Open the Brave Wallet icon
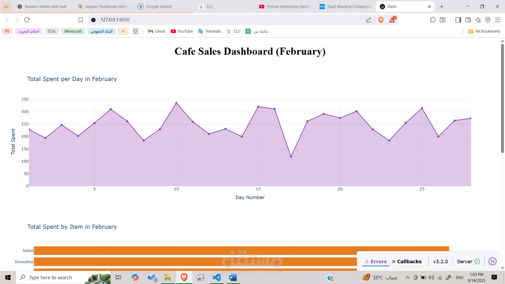505x284 pixels. pyautogui.click(x=468, y=20)
